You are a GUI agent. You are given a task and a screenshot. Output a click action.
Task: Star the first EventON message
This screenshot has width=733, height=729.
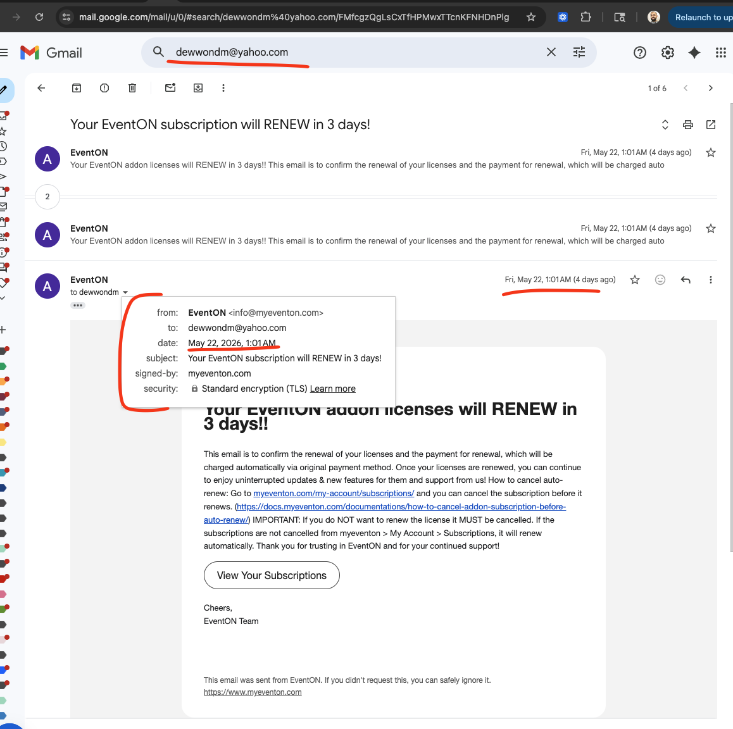coord(711,153)
